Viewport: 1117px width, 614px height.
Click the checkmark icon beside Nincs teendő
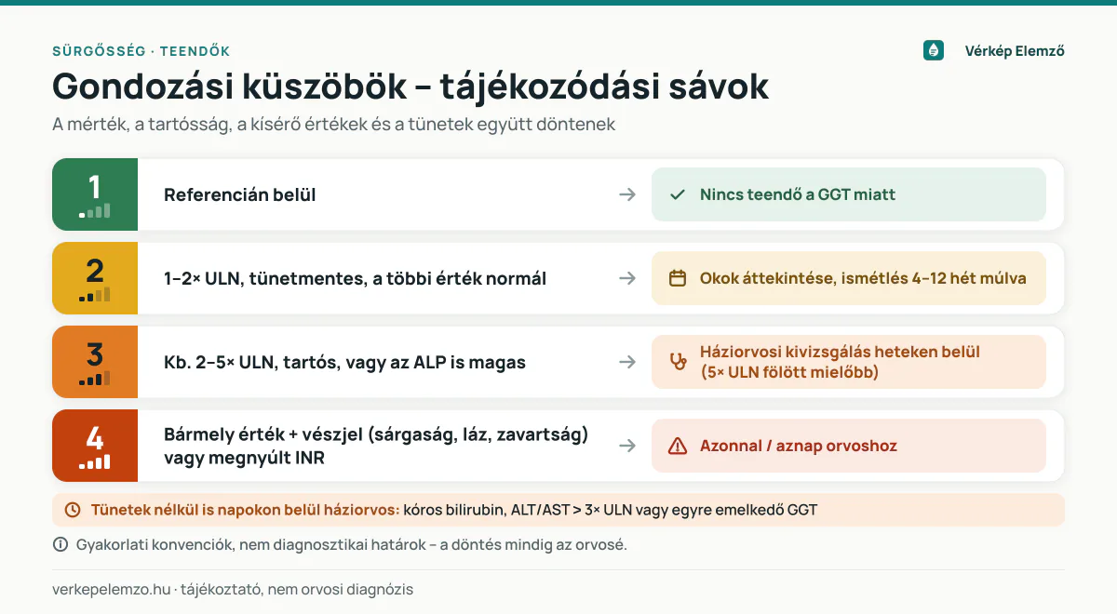(x=679, y=194)
